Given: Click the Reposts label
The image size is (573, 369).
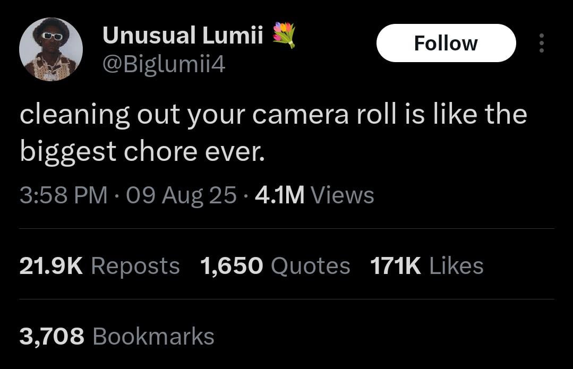Looking at the screenshot, I should click(135, 267).
